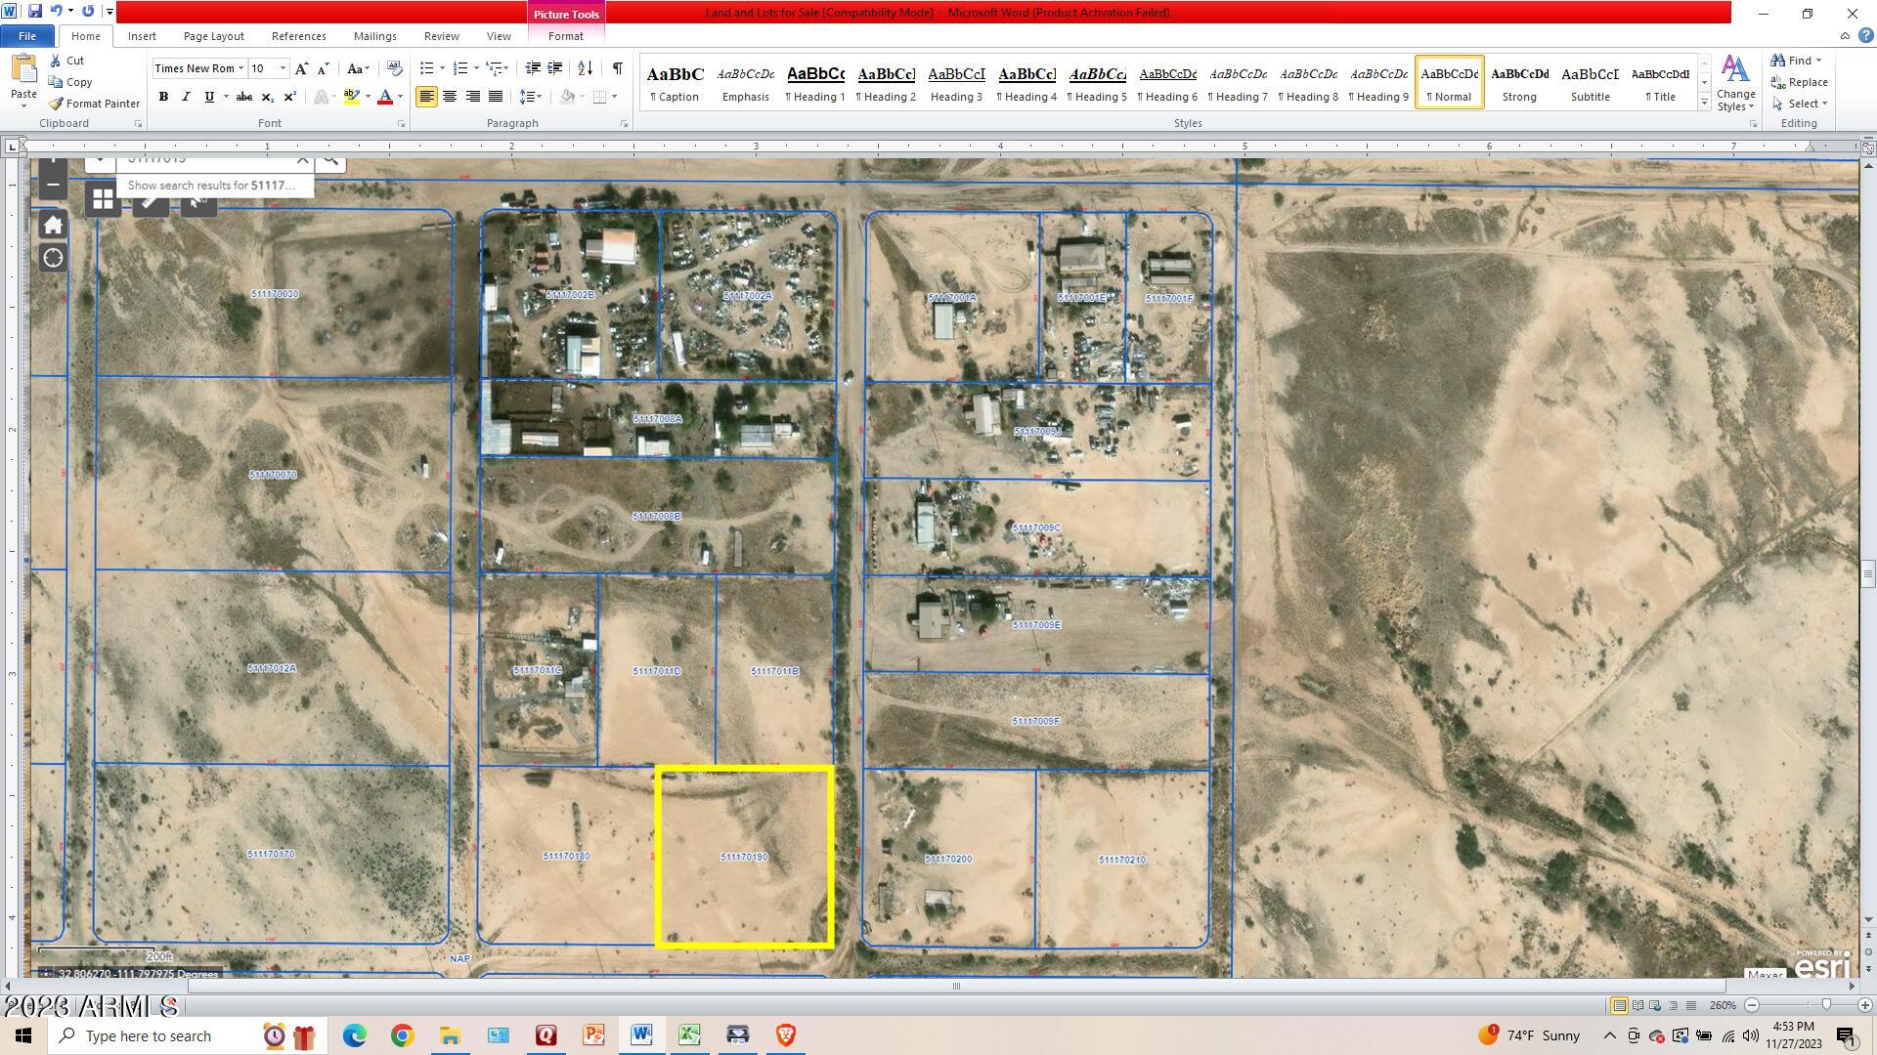Click the Copy button
The image size is (1877, 1055).
pos(70,82)
